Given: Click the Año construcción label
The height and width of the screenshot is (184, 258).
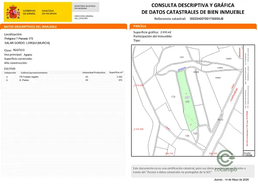Looking at the screenshot, I should 16,63.
